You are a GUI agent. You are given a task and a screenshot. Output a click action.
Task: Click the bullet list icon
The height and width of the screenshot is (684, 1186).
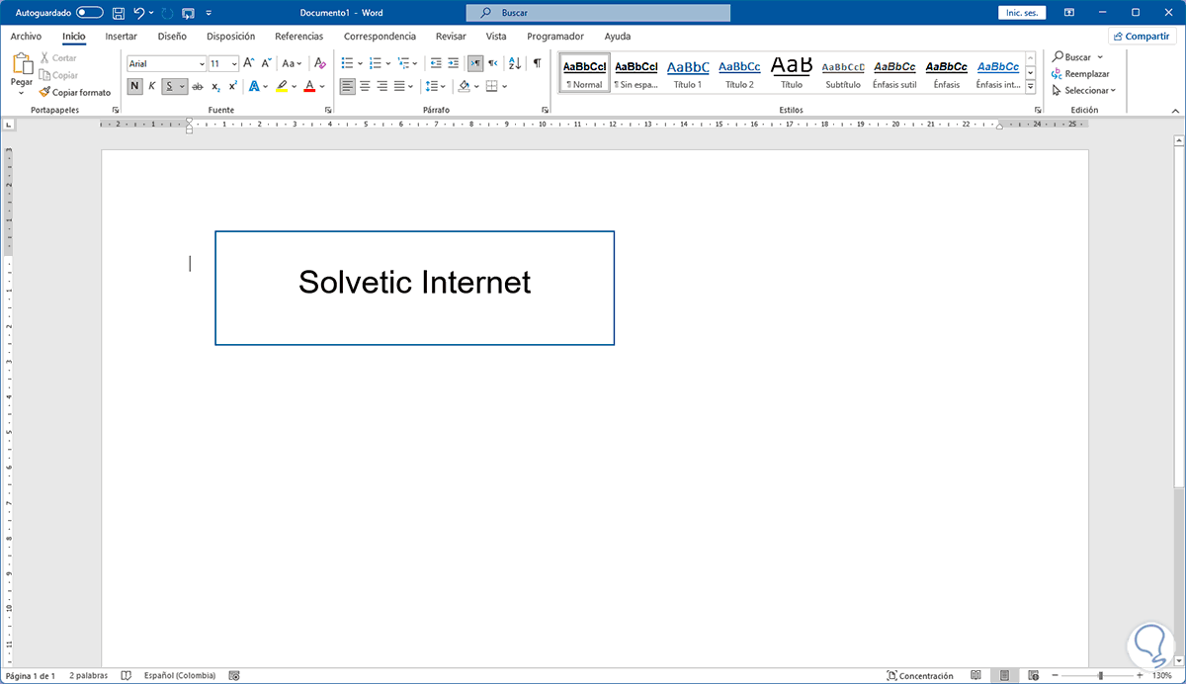[x=346, y=62]
